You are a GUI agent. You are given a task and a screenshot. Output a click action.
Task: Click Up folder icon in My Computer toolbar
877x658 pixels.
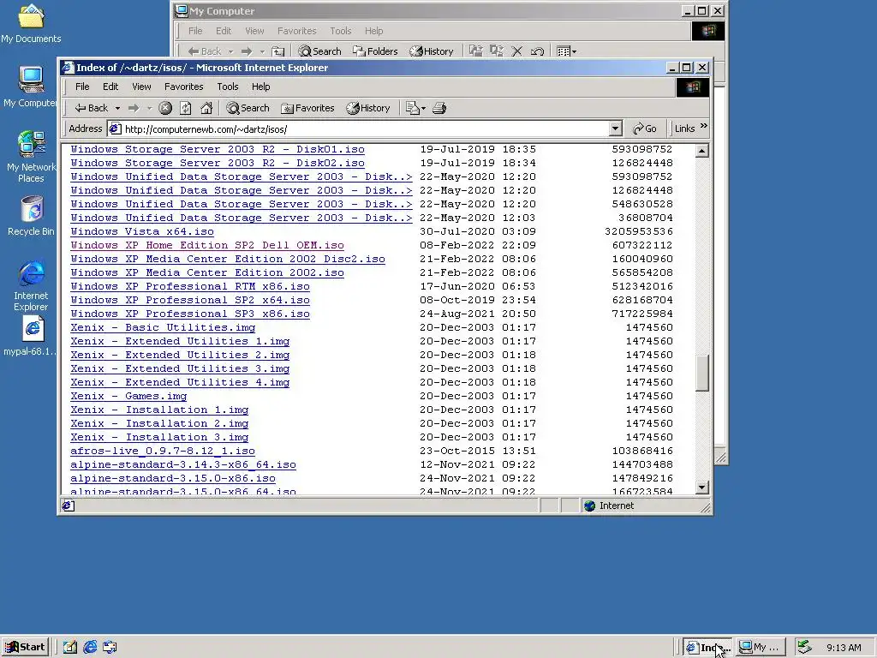pyautogui.click(x=278, y=51)
